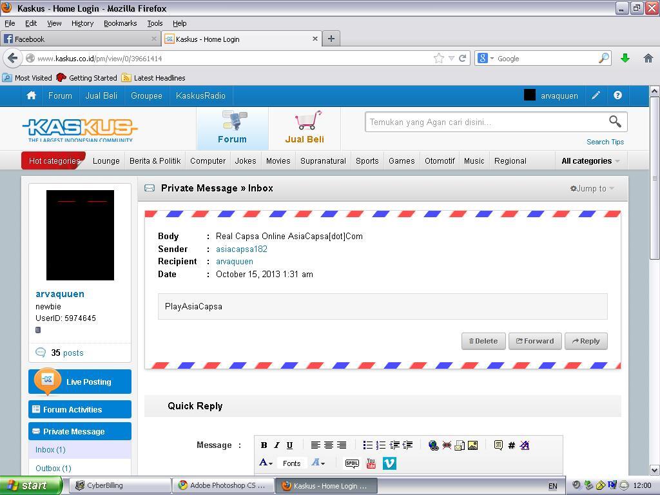
Task: Delete this private message
Action: click(483, 341)
